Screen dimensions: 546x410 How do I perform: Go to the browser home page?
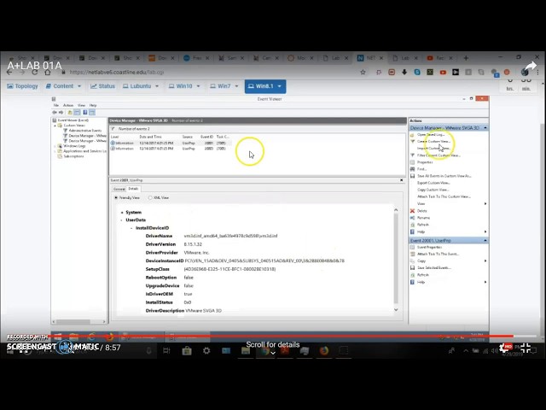pyautogui.click(x=48, y=72)
